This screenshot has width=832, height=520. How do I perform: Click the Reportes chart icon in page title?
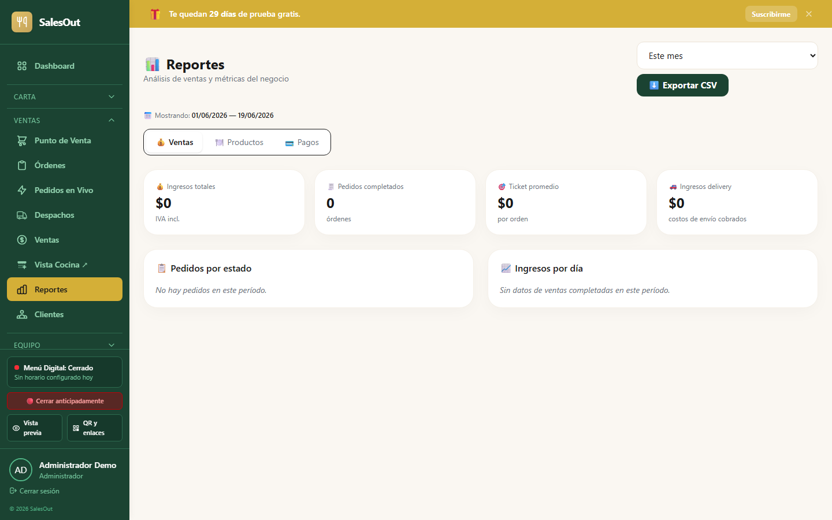click(x=153, y=64)
